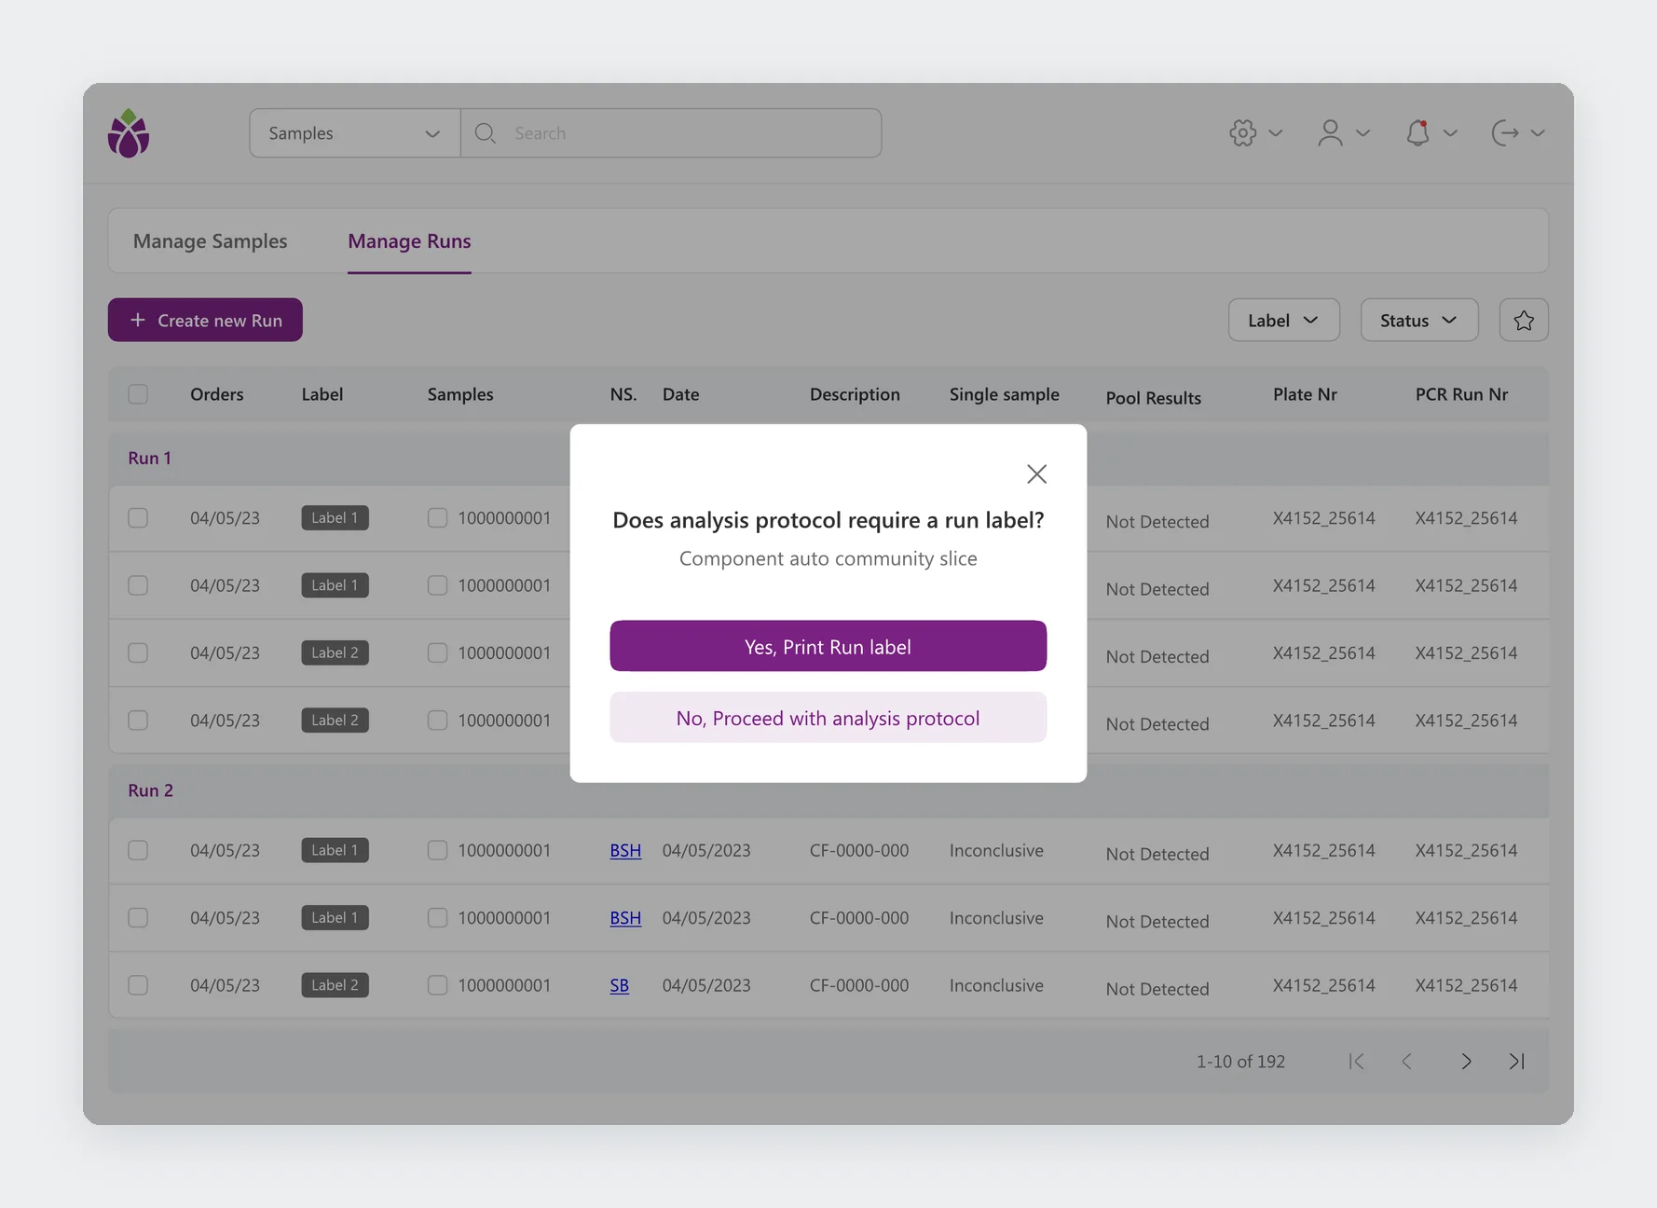The height and width of the screenshot is (1208, 1657).
Task: Click Yes, Print Run label button
Action: (828, 646)
